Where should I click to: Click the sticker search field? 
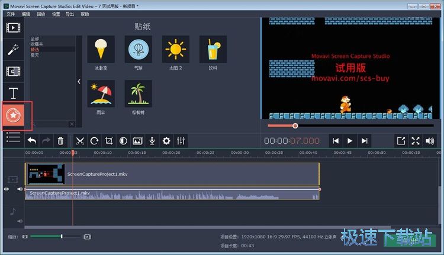pos(50,124)
